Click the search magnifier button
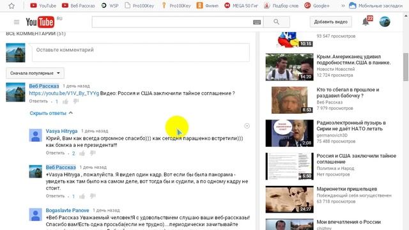The width and height of the screenshot is (409, 230). click(277, 22)
